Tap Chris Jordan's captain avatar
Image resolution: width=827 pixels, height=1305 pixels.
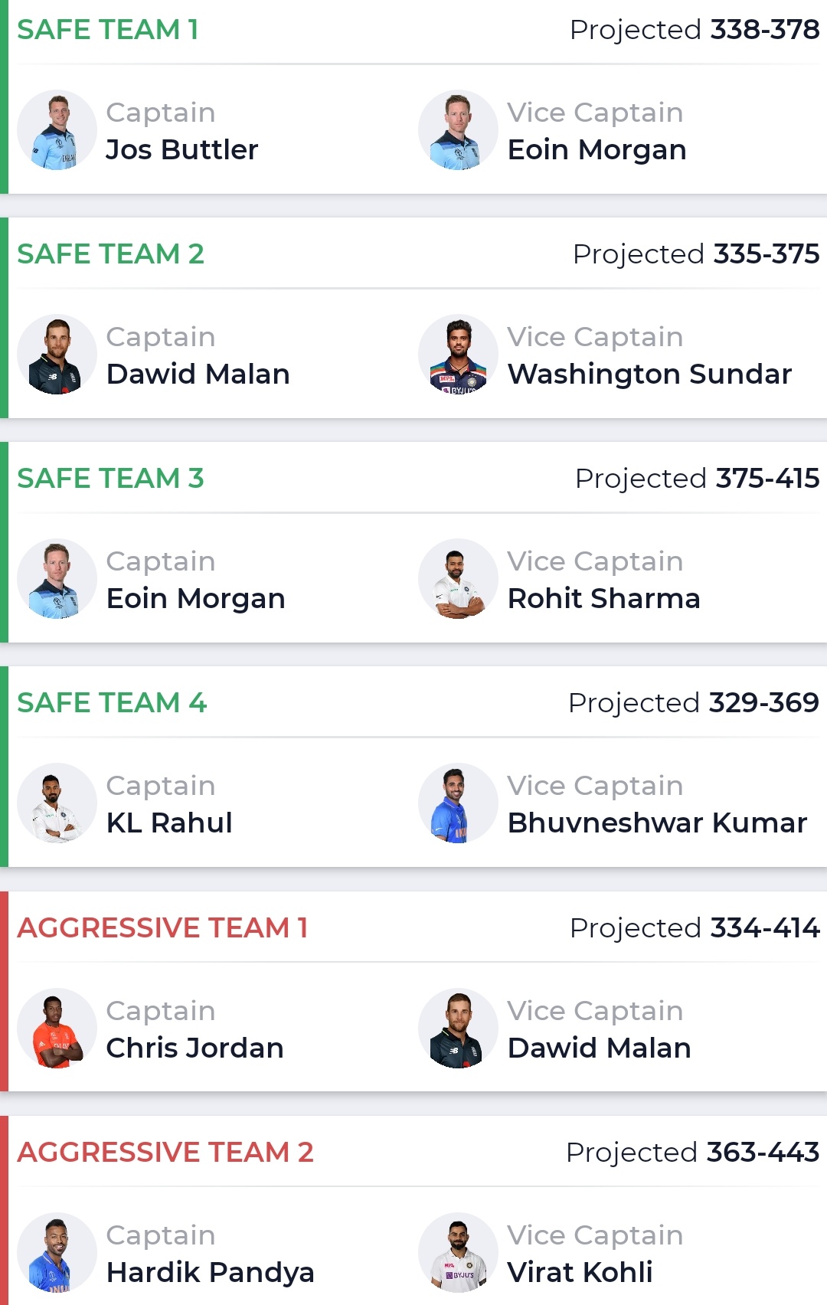[x=57, y=1029]
